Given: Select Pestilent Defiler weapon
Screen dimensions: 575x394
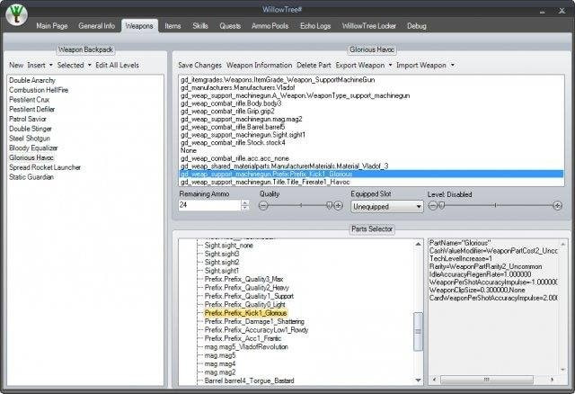Looking at the screenshot, I should coord(32,110).
